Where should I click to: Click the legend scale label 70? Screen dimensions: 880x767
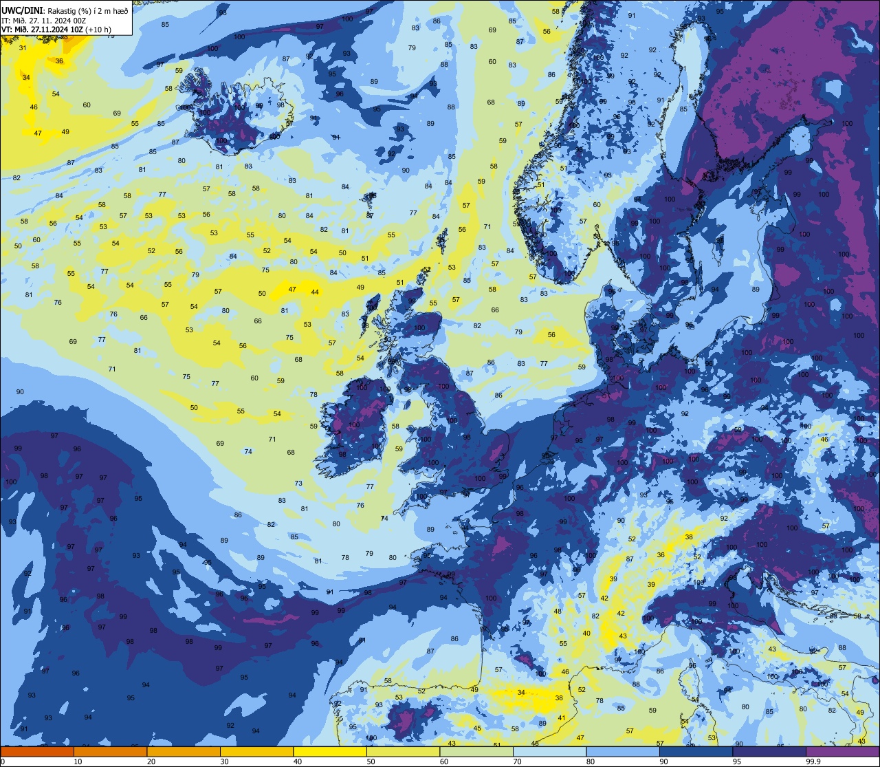click(x=517, y=761)
